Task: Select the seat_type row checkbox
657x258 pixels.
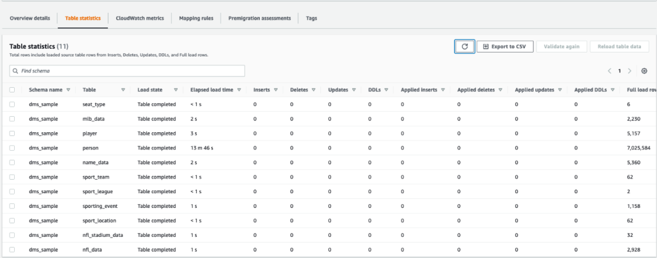Action: tap(12, 104)
